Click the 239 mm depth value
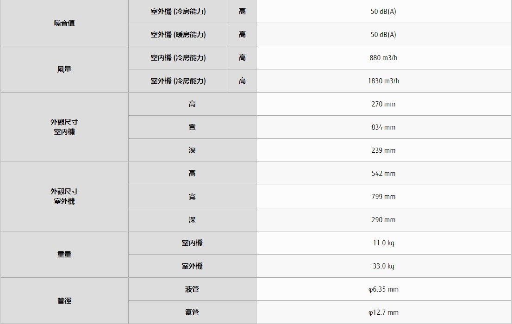This screenshot has width=512, height=324. pos(383,150)
